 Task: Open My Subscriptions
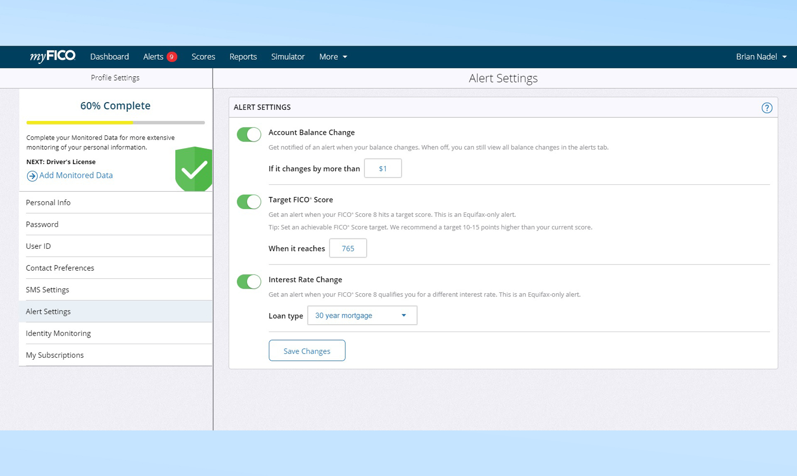point(116,355)
